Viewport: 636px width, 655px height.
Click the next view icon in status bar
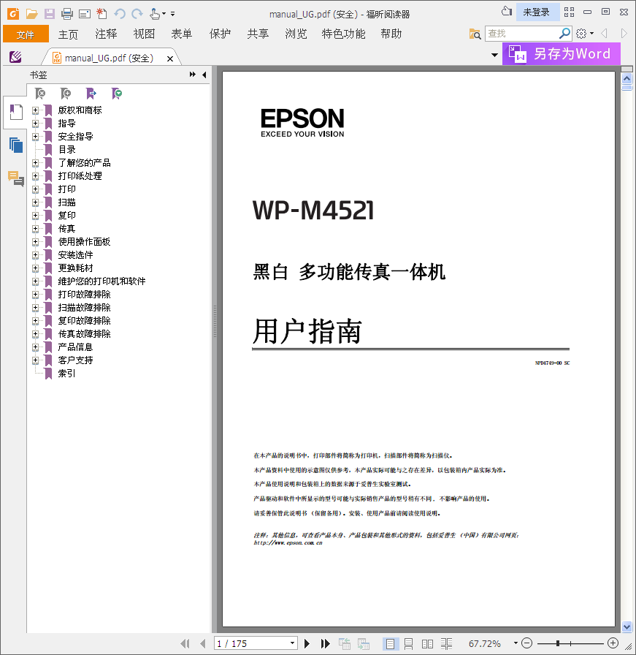[363, 644]
